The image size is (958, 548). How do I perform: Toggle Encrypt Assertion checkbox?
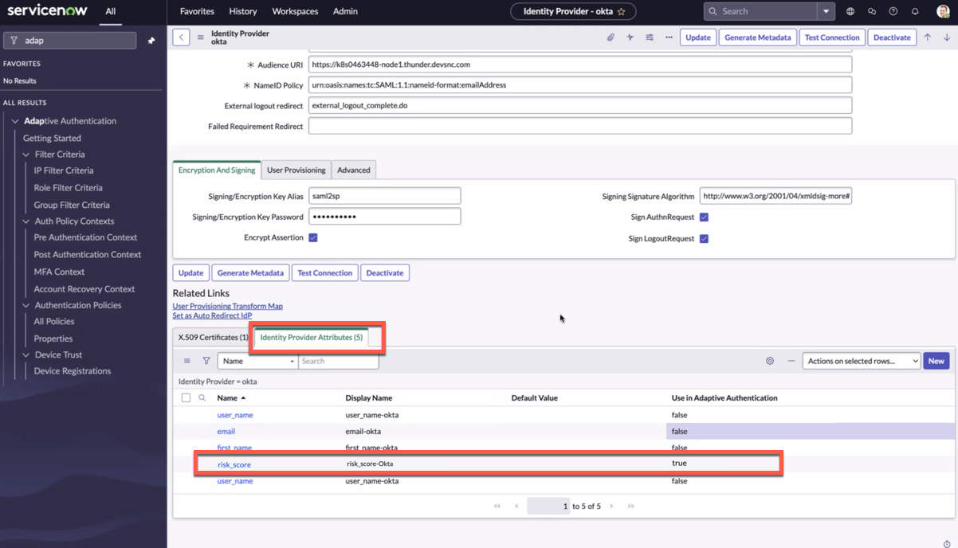point(313,237)
